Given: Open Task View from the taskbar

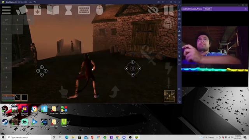Looking at the screenshot, I should coord(60,137).
